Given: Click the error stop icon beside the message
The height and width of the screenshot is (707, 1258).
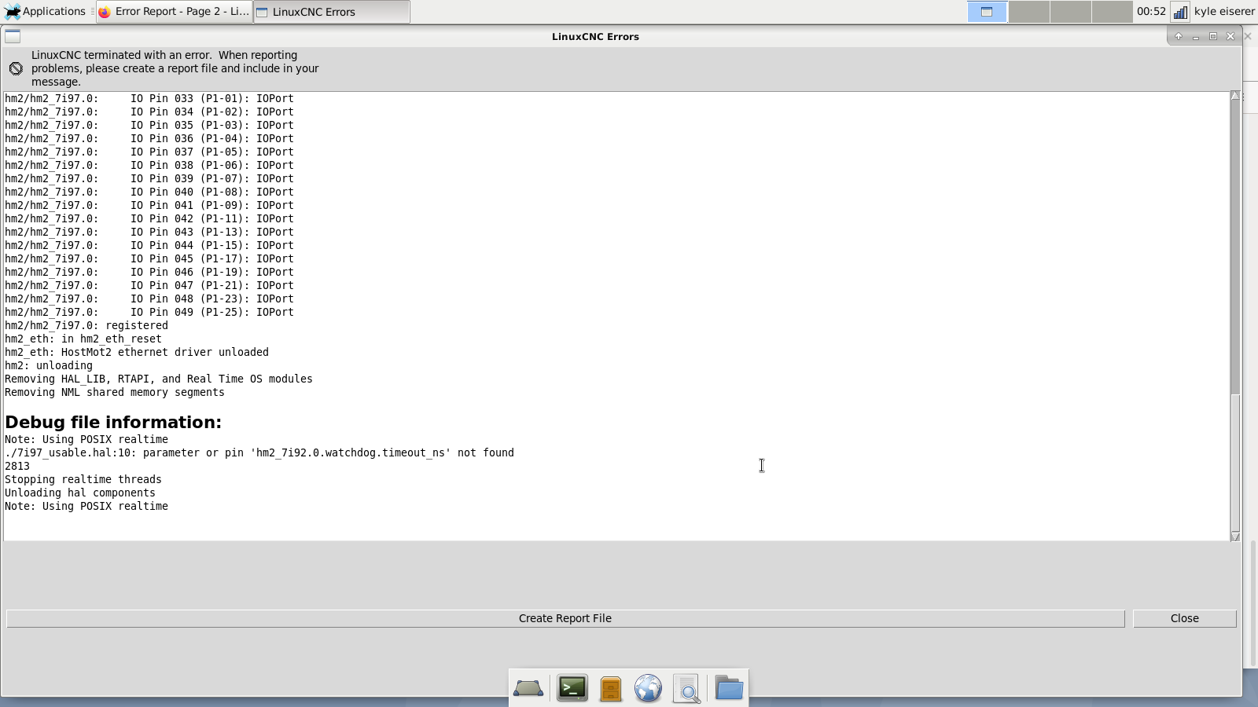Looking at the screenshot, I should point(16,68).
